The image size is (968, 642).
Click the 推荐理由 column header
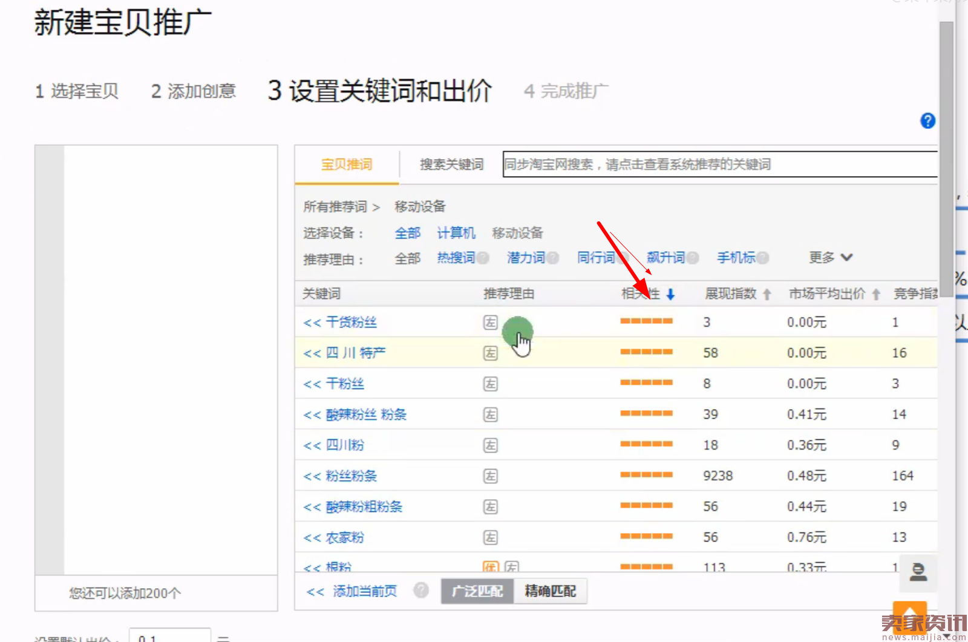click(509, 294)
